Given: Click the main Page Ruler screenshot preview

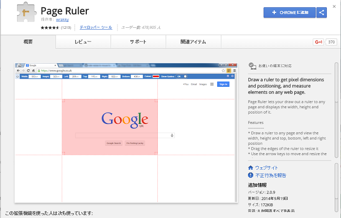Looking at the screenshot, I should [x=126, y=133].
